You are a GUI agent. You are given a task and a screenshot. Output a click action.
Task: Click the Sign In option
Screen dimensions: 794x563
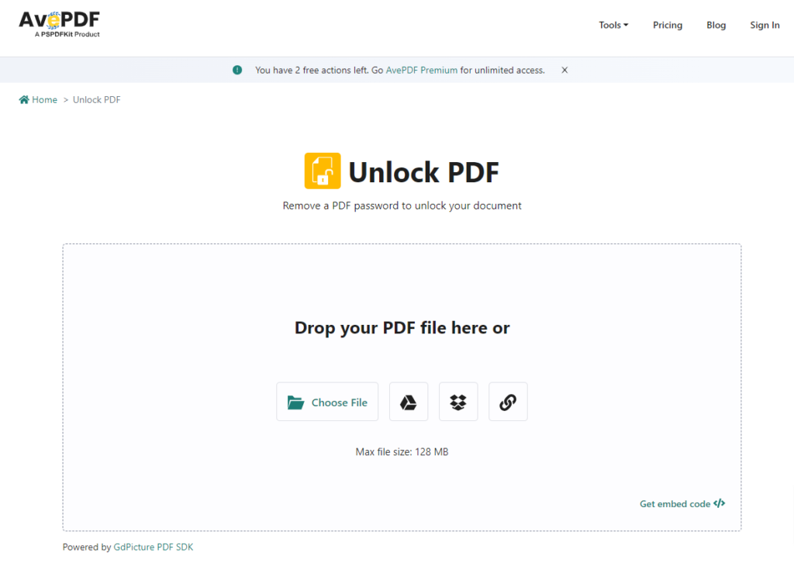765,24
